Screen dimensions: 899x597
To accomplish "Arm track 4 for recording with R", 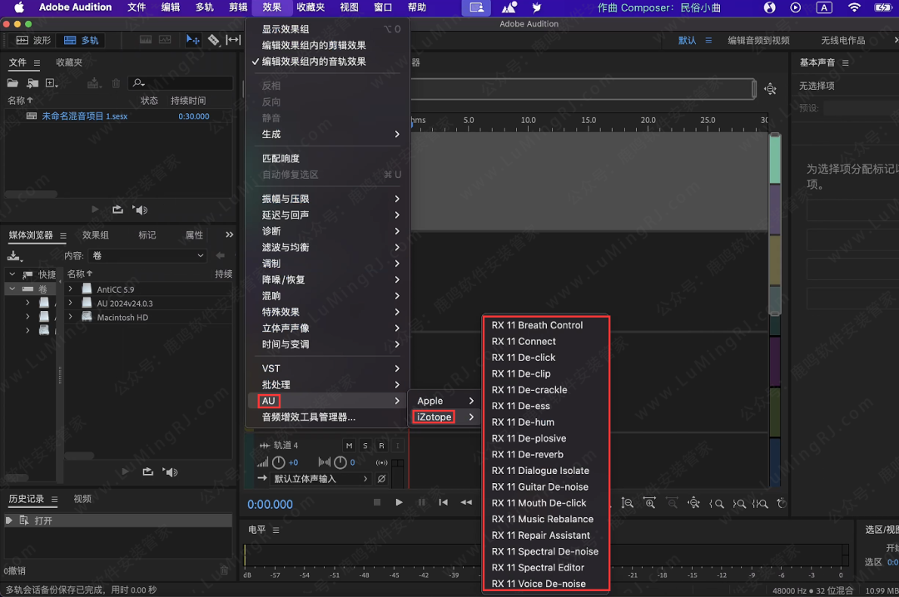I will point(381,446).
